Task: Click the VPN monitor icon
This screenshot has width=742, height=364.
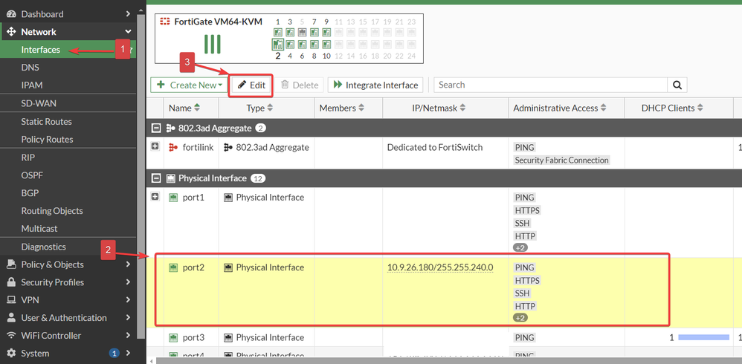Action: coord(11,300)
